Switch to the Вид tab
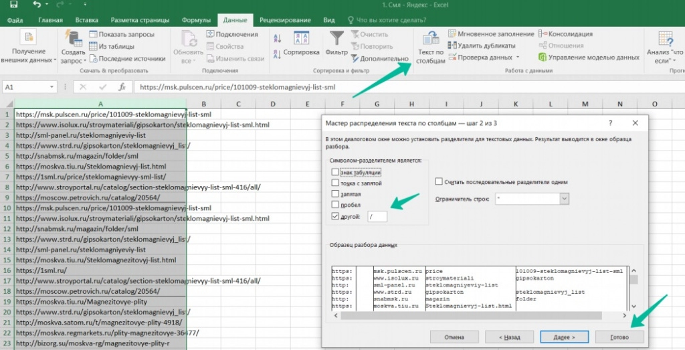685x350 pixels. [329, 20]
